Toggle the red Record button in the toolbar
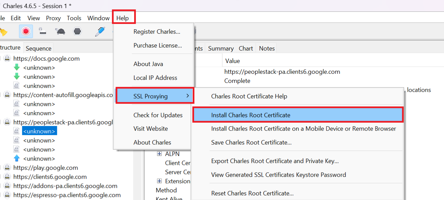This screenshot has height=200, width=444. coord(26,31)
